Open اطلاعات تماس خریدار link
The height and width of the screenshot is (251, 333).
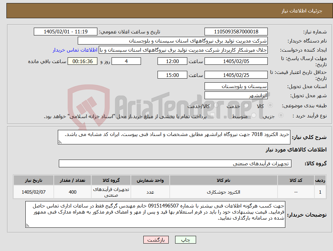pos(75,50)
